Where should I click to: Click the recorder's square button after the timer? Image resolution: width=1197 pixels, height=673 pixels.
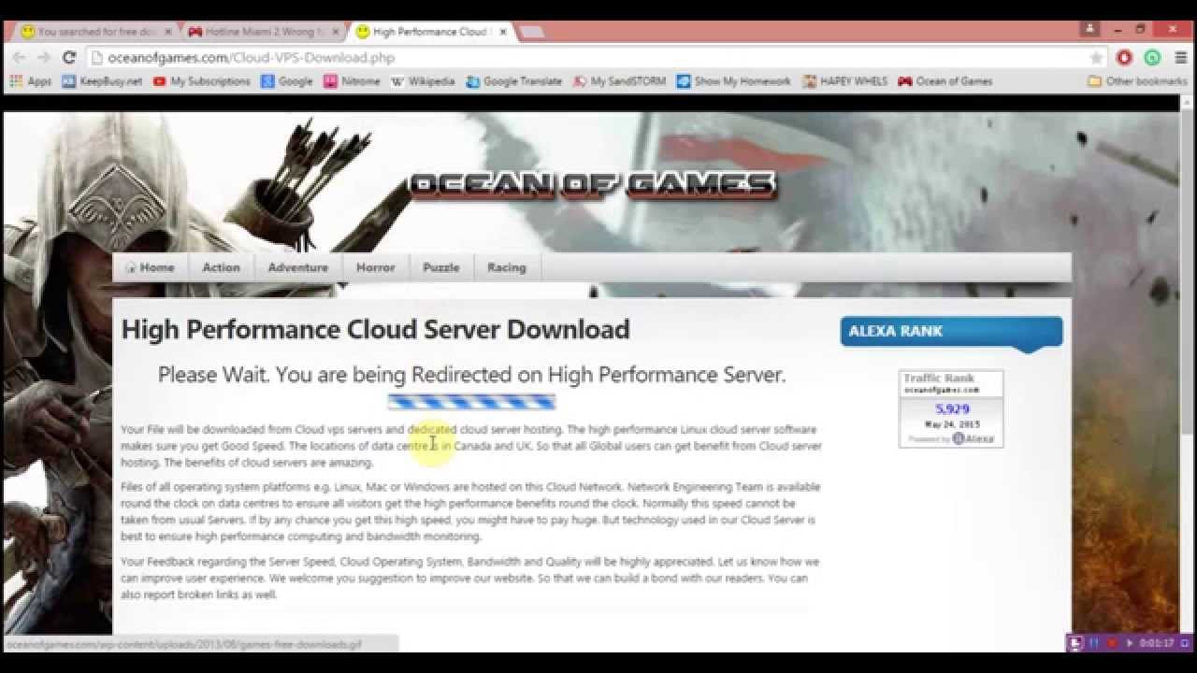click(x=1185, y=643)
